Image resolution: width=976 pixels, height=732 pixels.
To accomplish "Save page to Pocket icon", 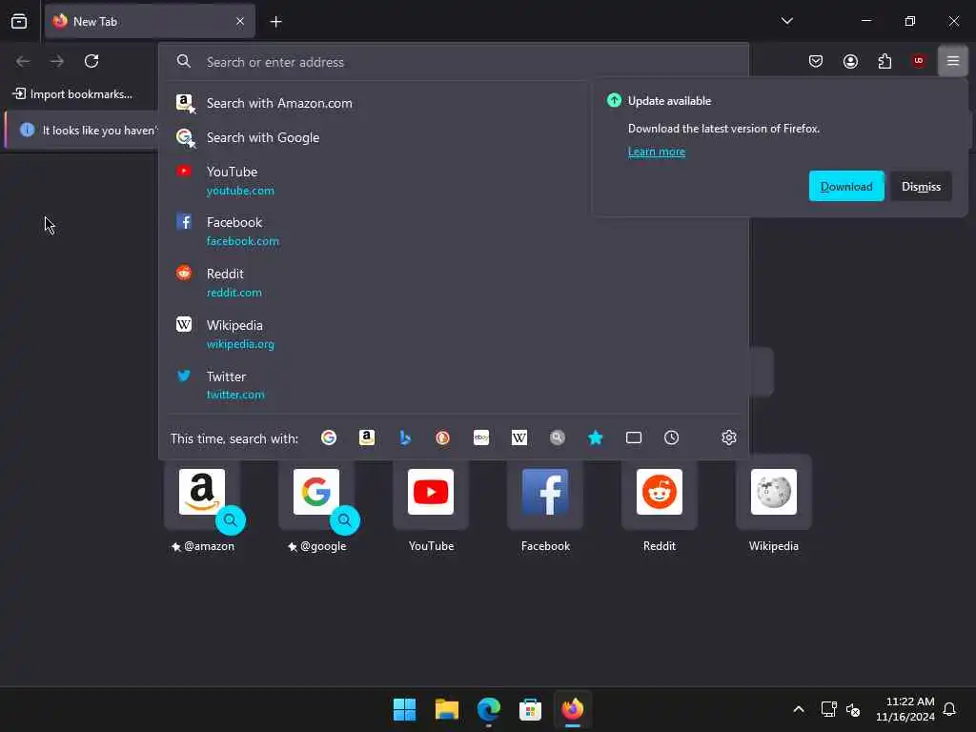I will click(816, 61).
